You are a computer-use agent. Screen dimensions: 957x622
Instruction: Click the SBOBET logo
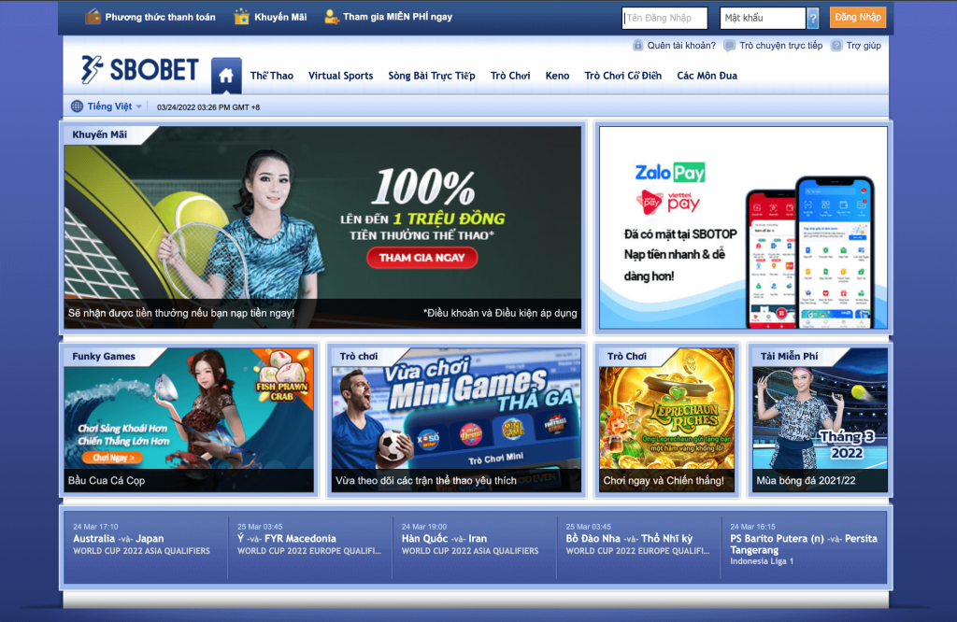(140, 69)
